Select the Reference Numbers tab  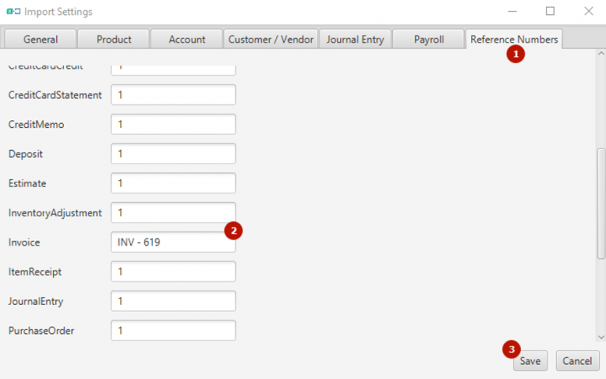point(514,39)
